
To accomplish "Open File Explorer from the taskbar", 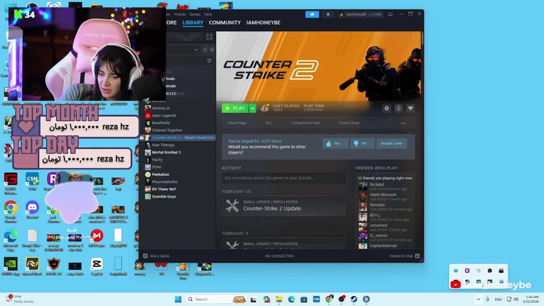I will click(x=279, y=300).
